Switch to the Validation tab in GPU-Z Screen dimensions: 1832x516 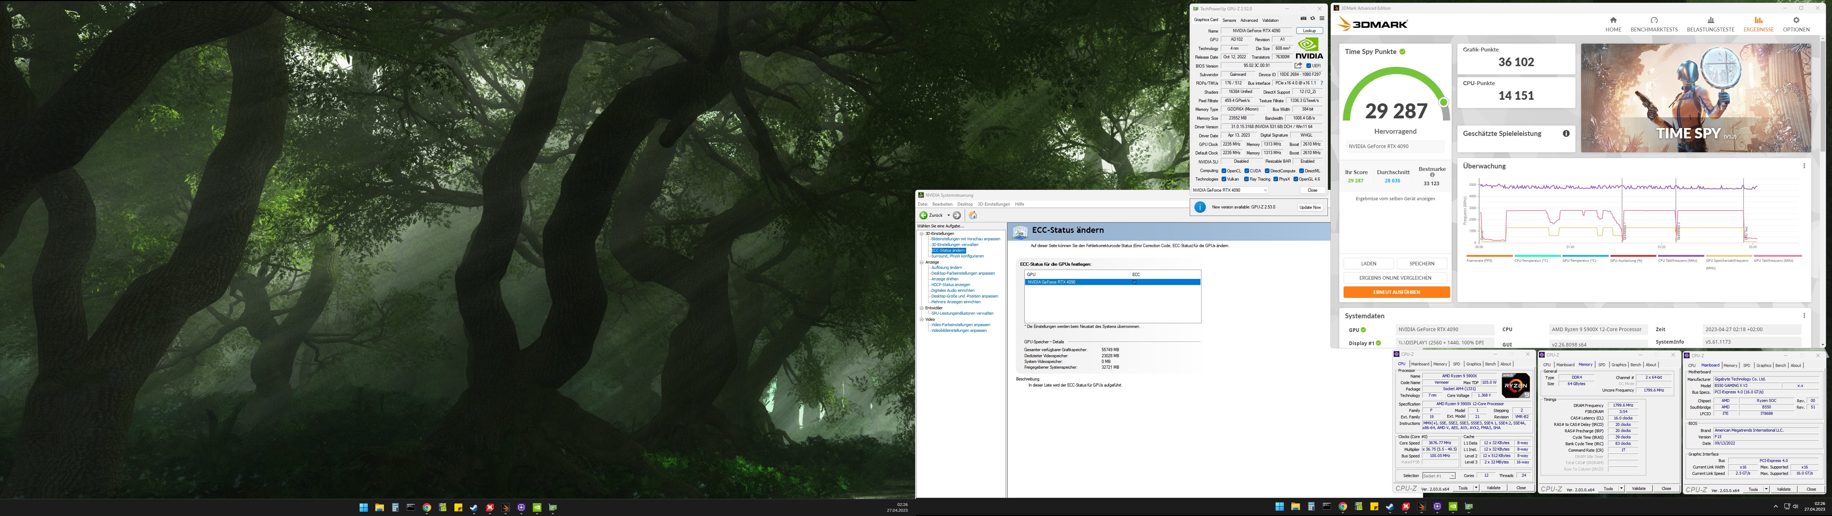[x=1270, y=20]
